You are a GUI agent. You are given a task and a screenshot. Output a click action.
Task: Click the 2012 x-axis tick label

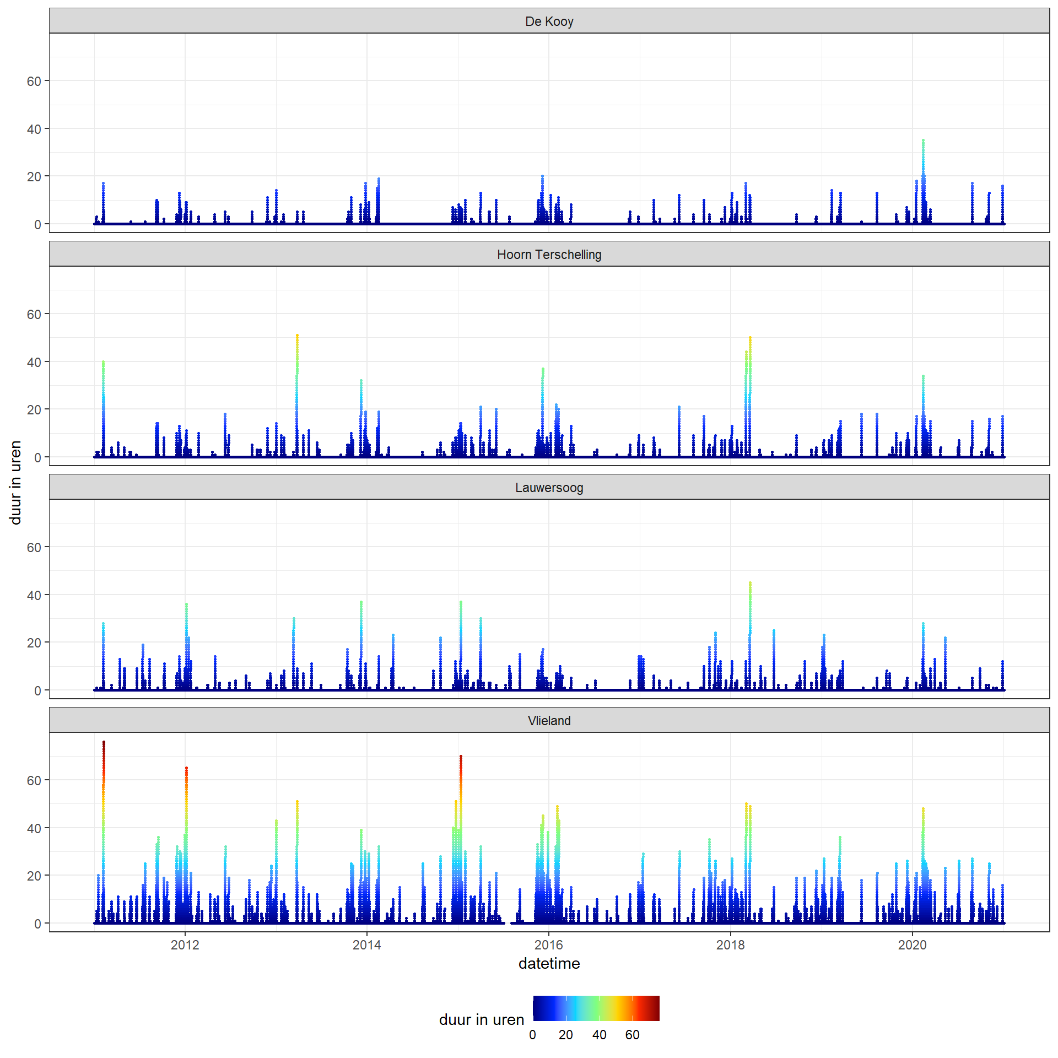pos(185,944)
